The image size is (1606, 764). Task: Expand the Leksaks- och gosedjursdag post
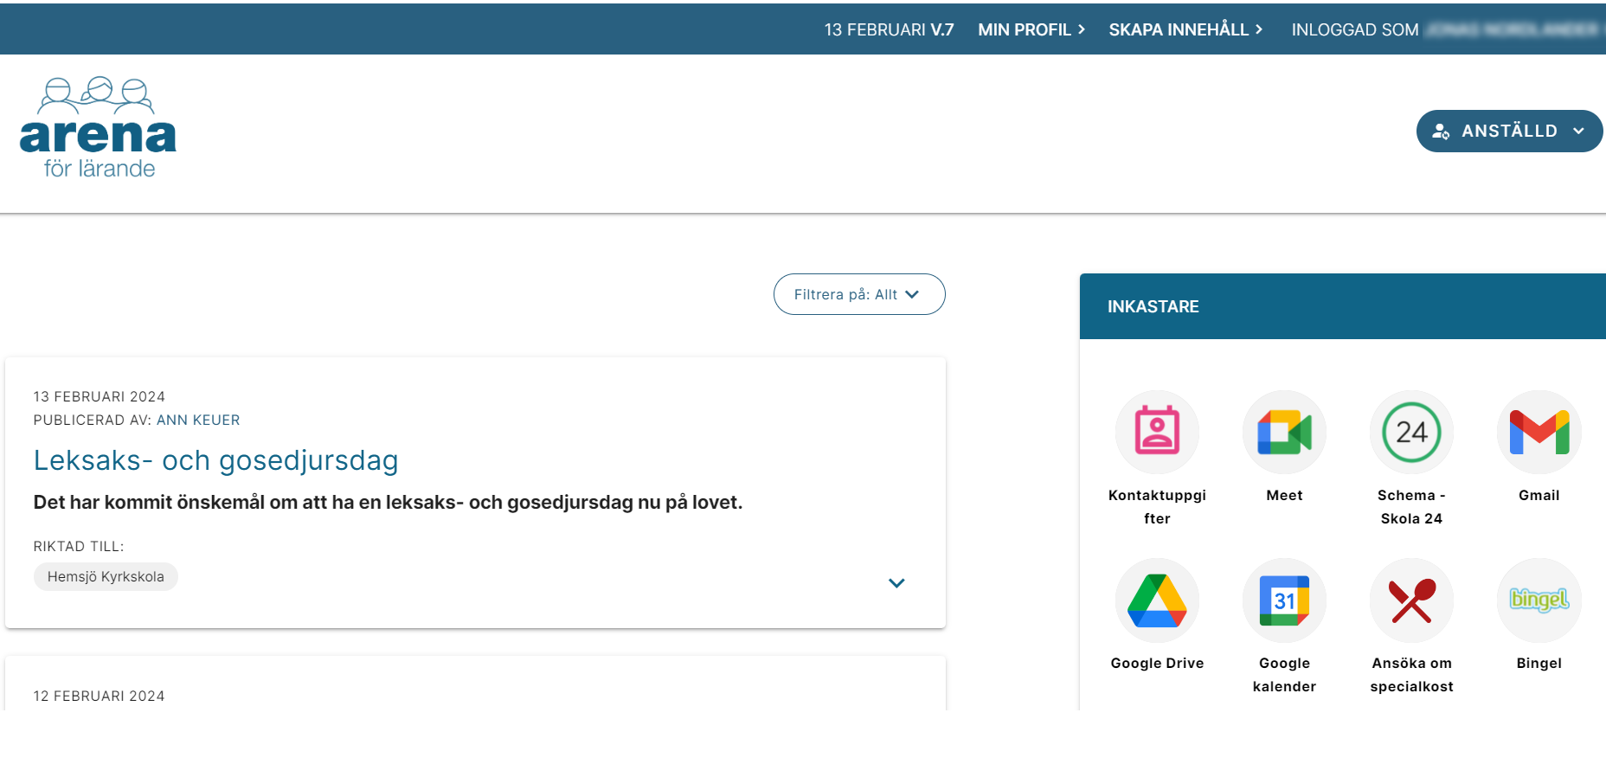(896, 583)
